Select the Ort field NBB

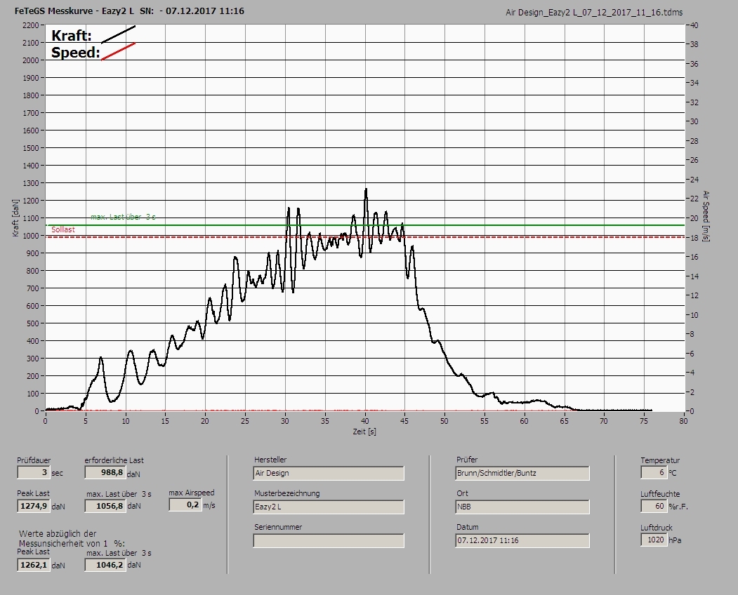point(522,507)
